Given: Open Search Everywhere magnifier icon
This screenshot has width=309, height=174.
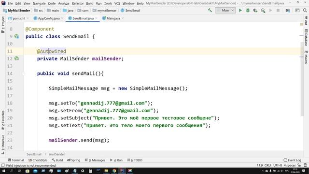Looking at the screenshot, I should (305, 10).
